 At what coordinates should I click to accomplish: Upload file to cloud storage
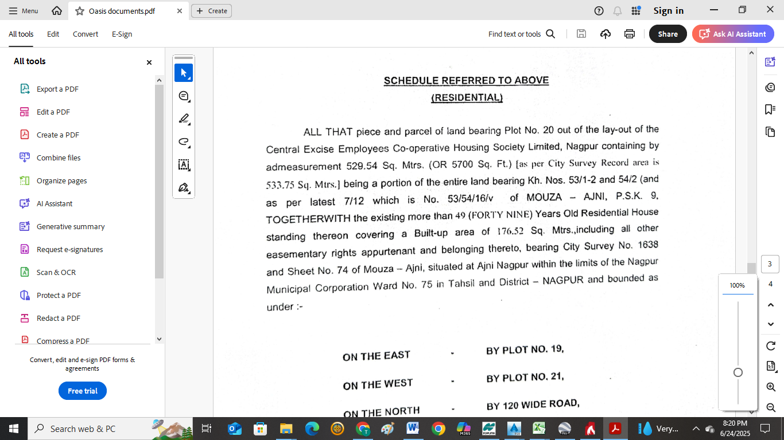606,34
